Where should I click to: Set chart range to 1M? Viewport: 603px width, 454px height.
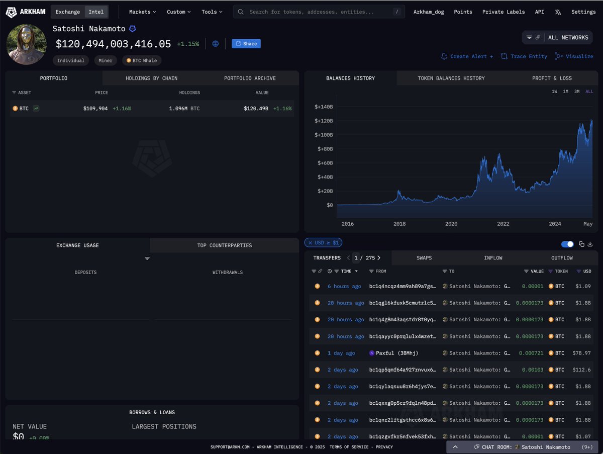[565, 92]
